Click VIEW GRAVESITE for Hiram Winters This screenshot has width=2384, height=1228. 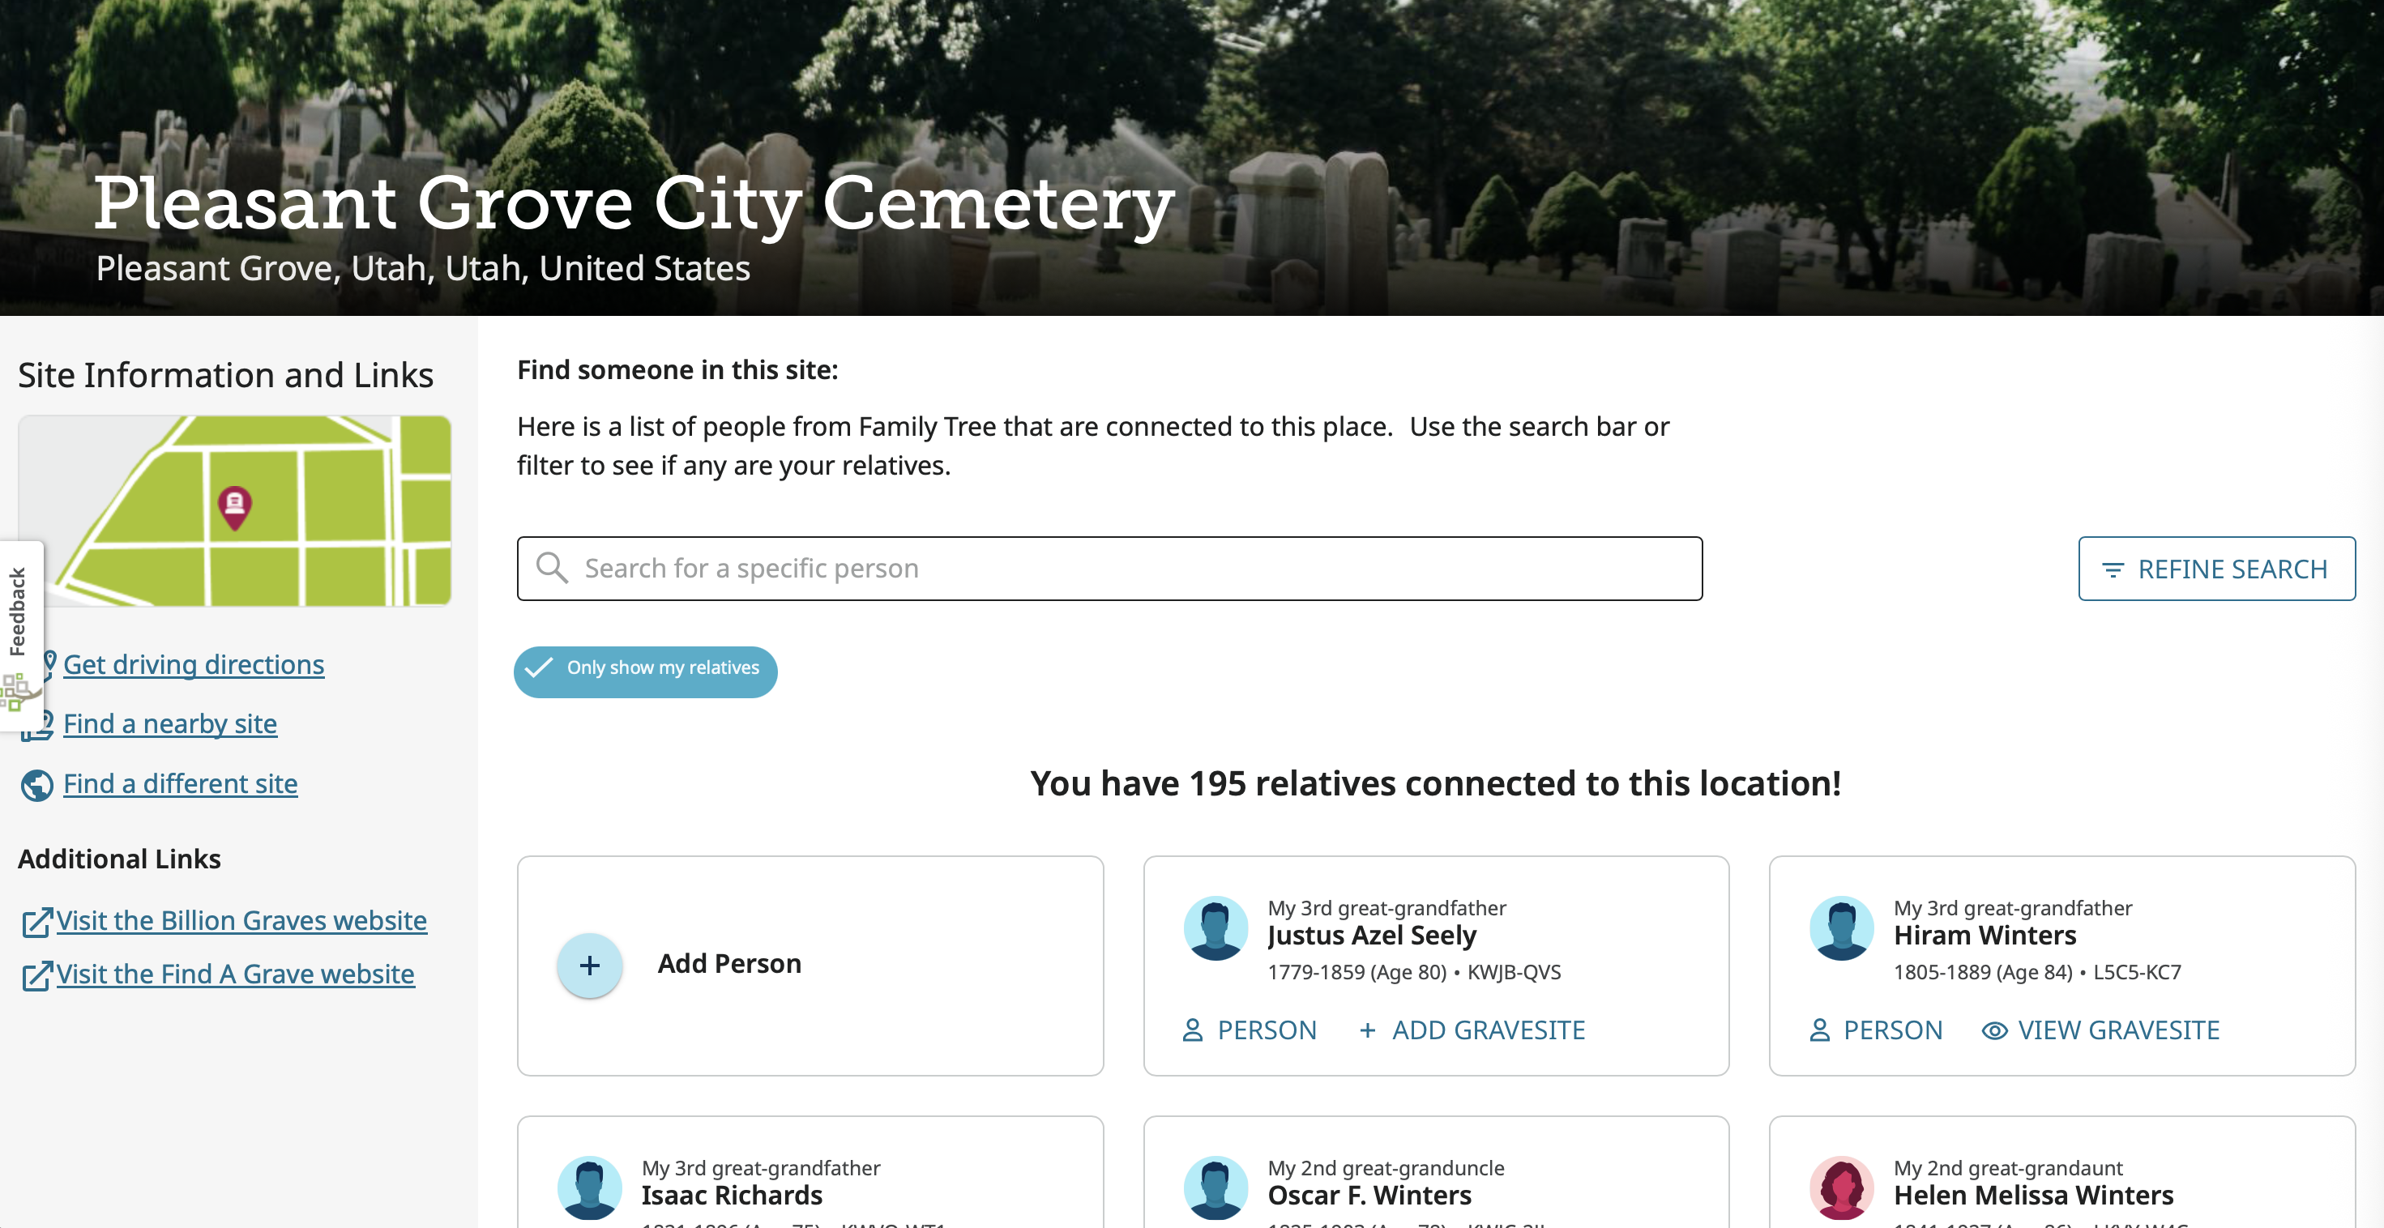click(2101, 1030)
